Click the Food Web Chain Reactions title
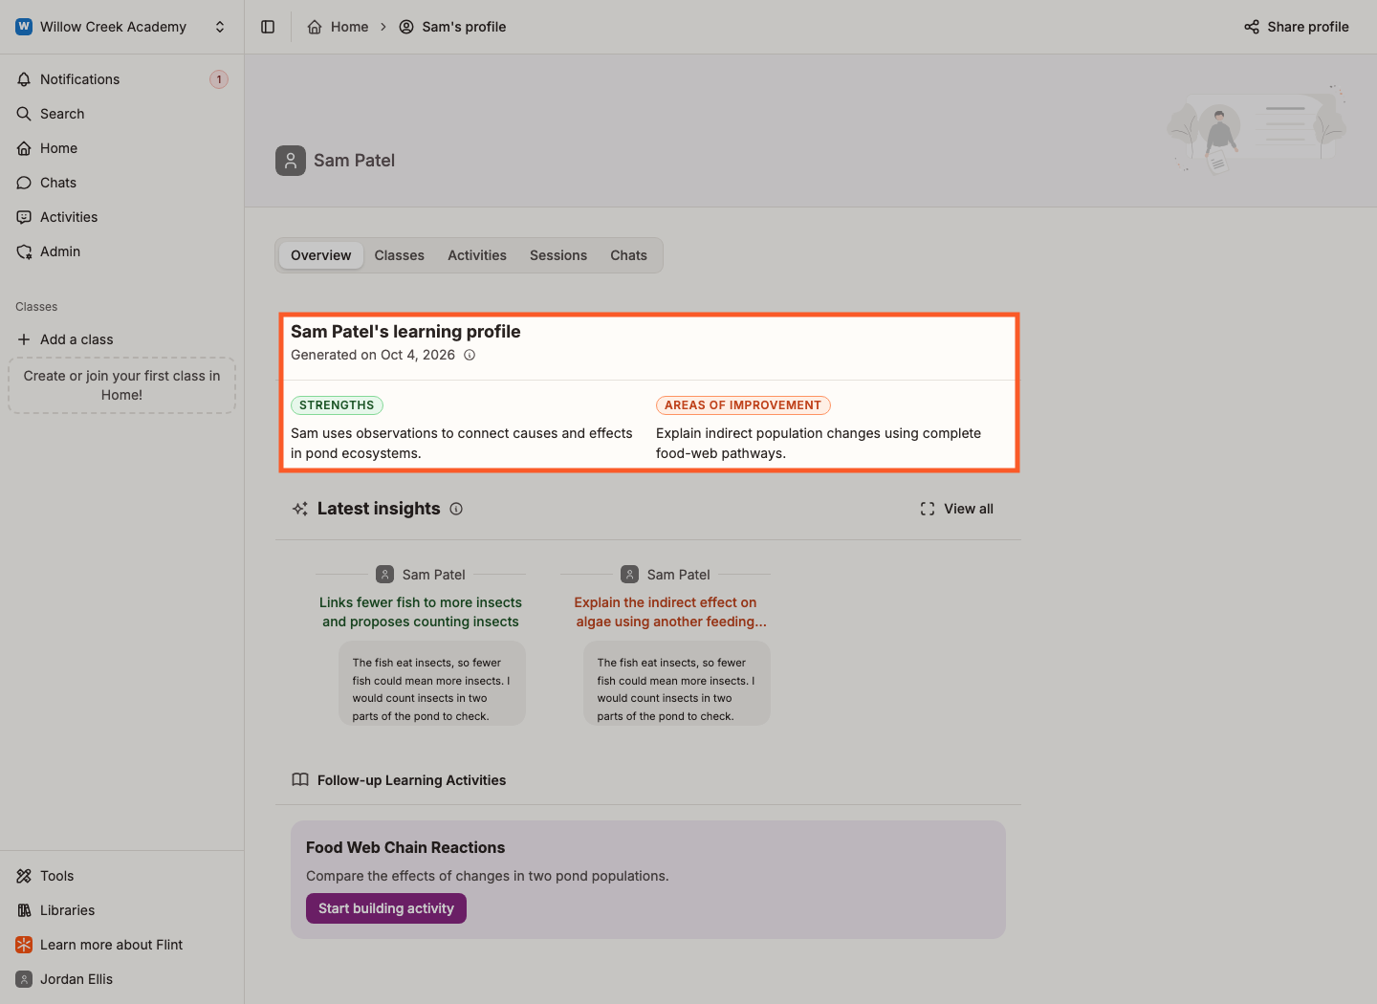The image size is (1377, 1004). (405, 847)
